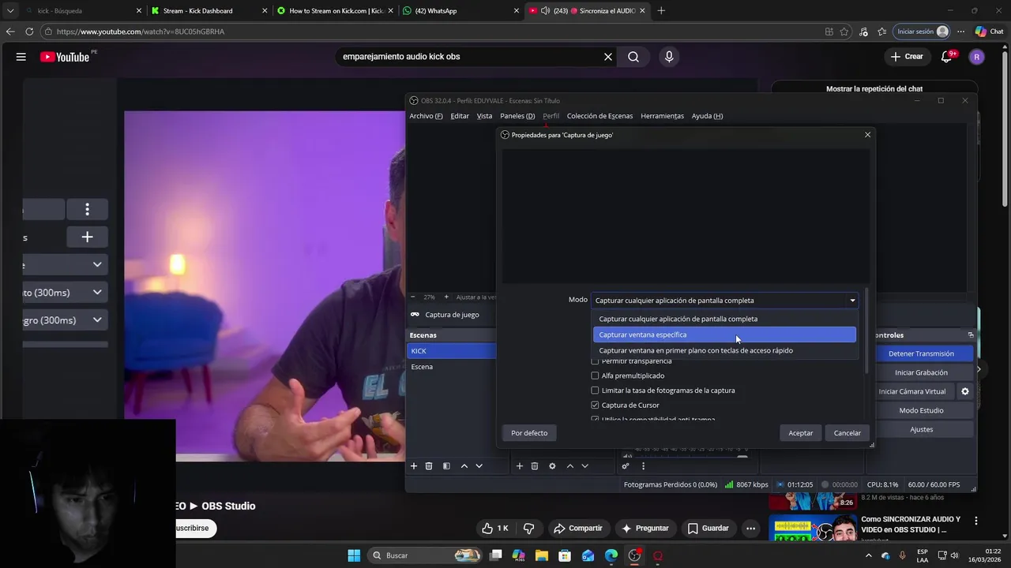Open OBS Studio from the taskbar
Screen dimensions: 1011x568
634,555
